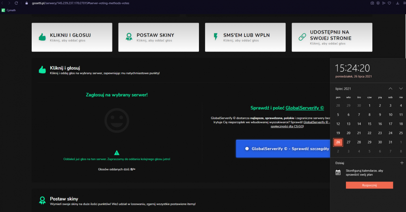
Task: Click the send arrow icon in browser toolbar
Action: pyautogui.click(x=384, y=3)
